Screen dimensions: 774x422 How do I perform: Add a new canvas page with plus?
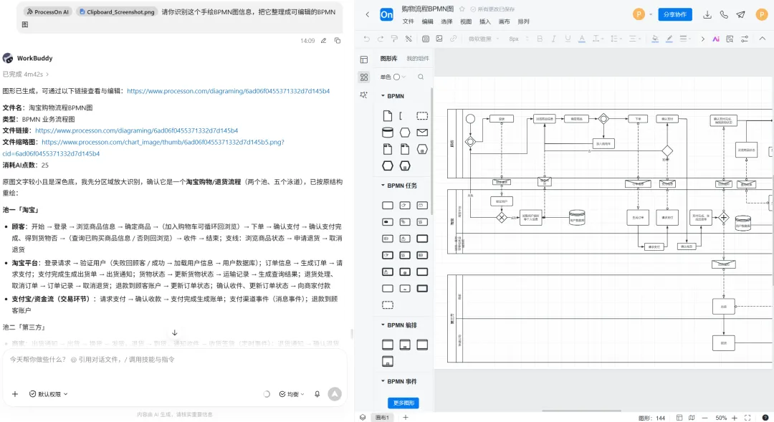point(405,417)
